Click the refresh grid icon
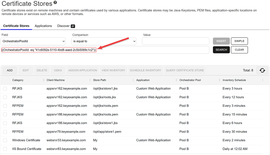Image resolution: width=270 pixels, height=155 pixels. pos(262,70)
